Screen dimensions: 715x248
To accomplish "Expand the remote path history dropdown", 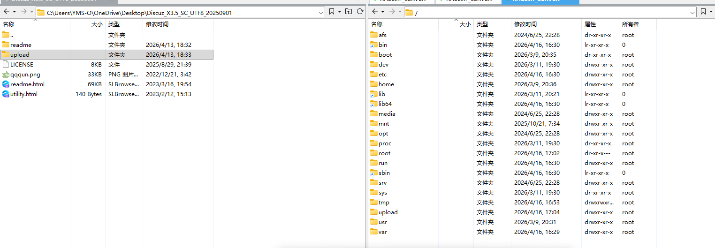I will point(692,13).
